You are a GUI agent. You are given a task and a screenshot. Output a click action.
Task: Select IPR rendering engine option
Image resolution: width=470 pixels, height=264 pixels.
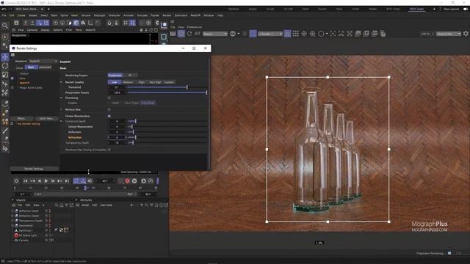[130, 75]
